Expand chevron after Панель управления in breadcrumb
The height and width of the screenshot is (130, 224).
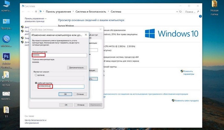click(73, 12)
